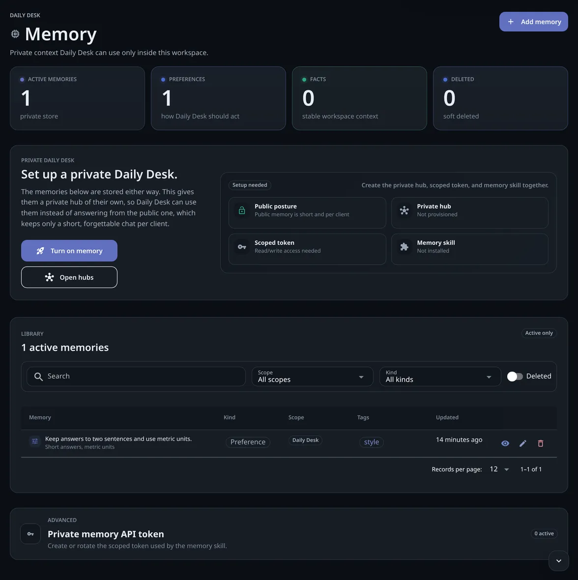The image size is (578, 580).
Task: Open the Records per page dropdown
Action: point(499,469)
